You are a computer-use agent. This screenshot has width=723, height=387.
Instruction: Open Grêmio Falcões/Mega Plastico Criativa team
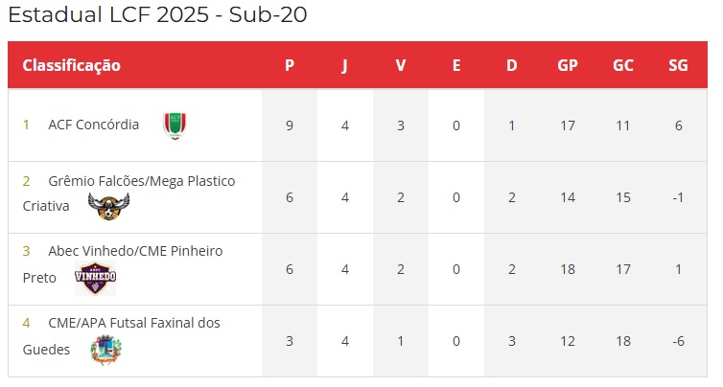click(129, 193)
